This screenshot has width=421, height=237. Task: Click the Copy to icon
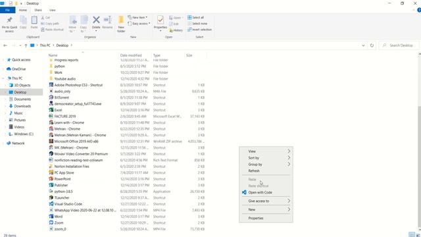(x=84, y=20)
